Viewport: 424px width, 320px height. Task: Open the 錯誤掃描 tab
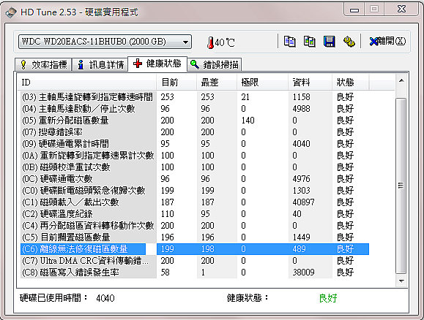coord(214,64)
